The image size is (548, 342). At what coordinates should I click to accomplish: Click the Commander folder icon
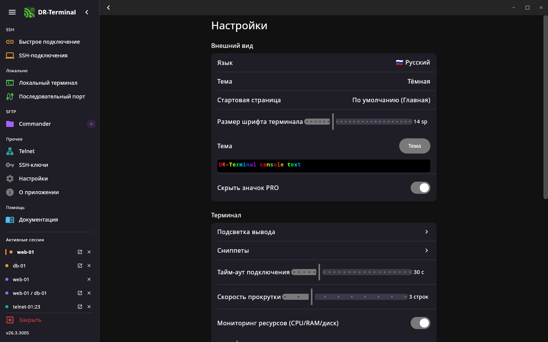[x=10, y=124]
